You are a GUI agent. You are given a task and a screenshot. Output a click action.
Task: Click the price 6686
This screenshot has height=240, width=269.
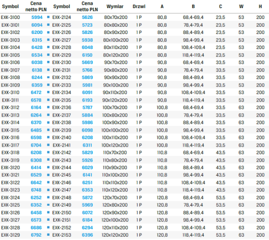click(36, 228)
